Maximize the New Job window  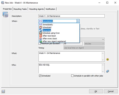[107, 3]
